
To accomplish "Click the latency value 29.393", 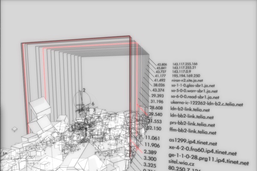I will (x=157, y=96).
